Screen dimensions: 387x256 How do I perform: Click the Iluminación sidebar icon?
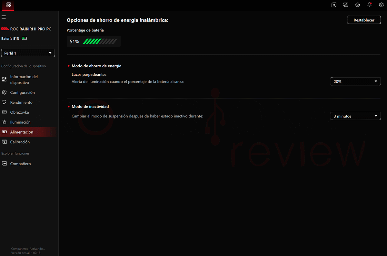click(x=4, y=122)
